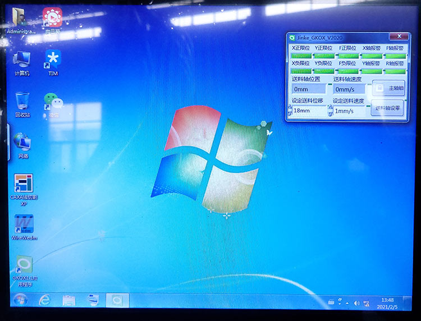Open the clock showing 13:48
Screen dimensions: 421x321
pos(387,303)
